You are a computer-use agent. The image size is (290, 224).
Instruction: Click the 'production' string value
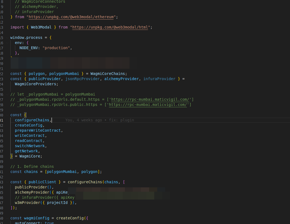click(x=56, y=48)
